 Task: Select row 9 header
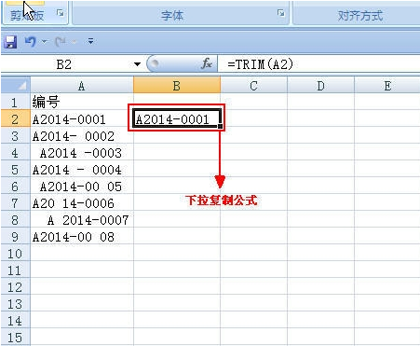click(x=16, y=236)
